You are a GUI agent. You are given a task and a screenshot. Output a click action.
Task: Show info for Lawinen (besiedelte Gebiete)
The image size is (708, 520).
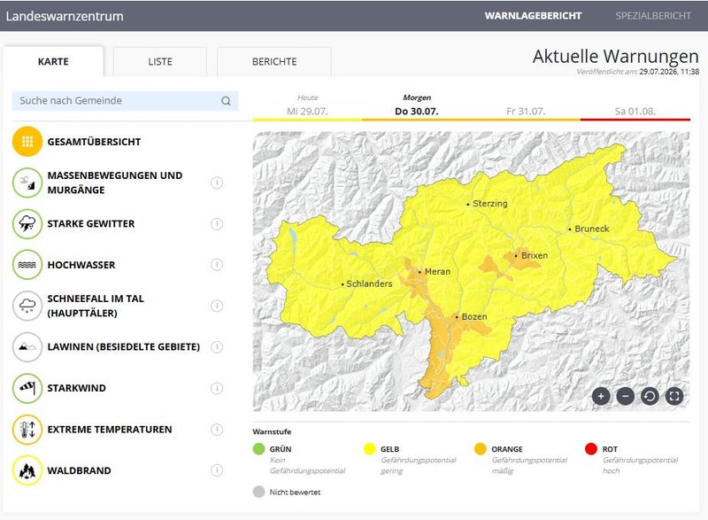[x=217, y=347]
